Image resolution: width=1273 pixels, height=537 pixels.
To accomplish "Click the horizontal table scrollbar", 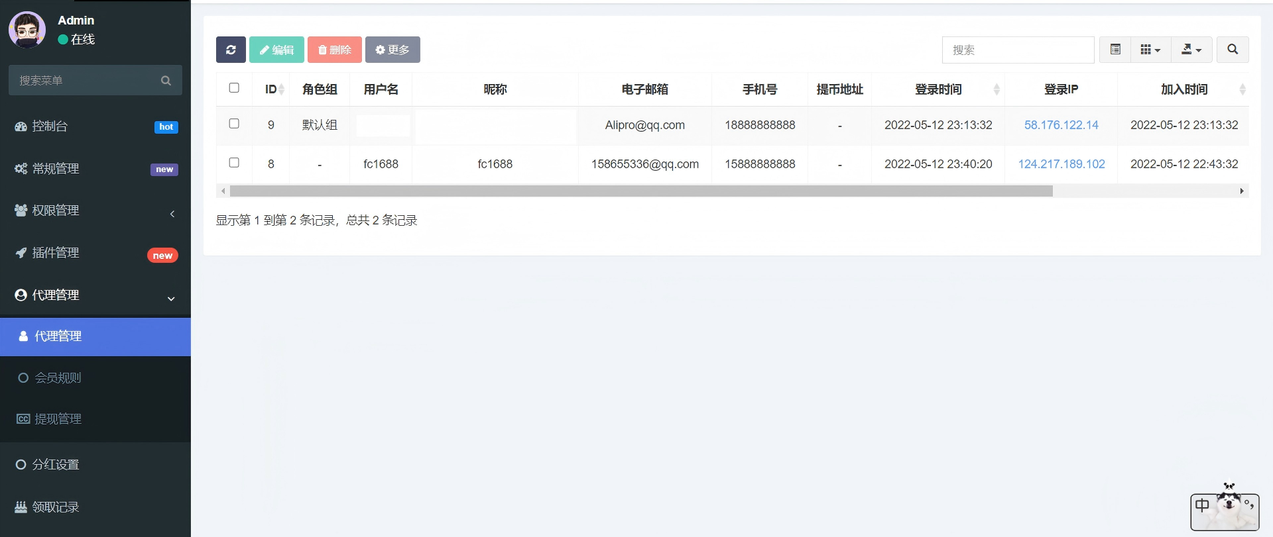I will coord(640,191).
